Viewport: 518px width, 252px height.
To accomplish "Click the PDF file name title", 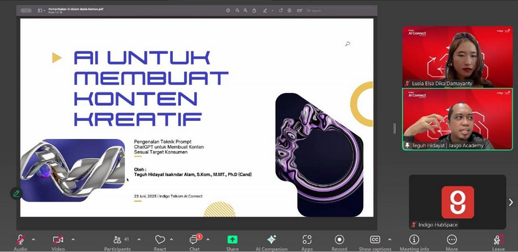I will (x=76, y=9).
